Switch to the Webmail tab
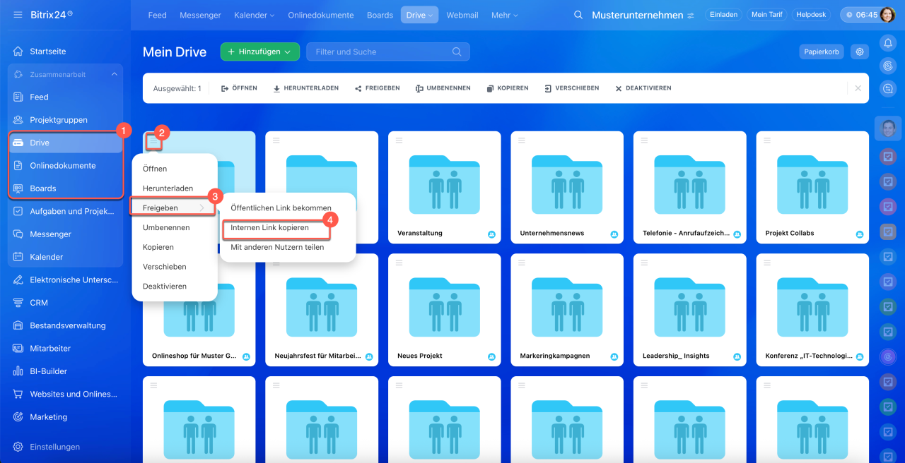 462,15
